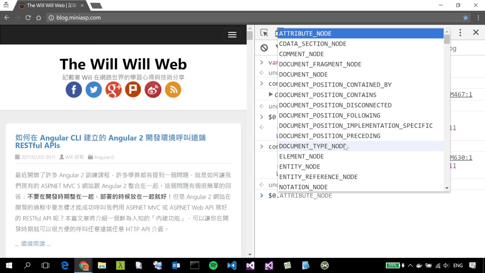Screen dimensions: 485x273
Task: Select ENTITY_NODE suggestion
Action: [x=361, y=166]
